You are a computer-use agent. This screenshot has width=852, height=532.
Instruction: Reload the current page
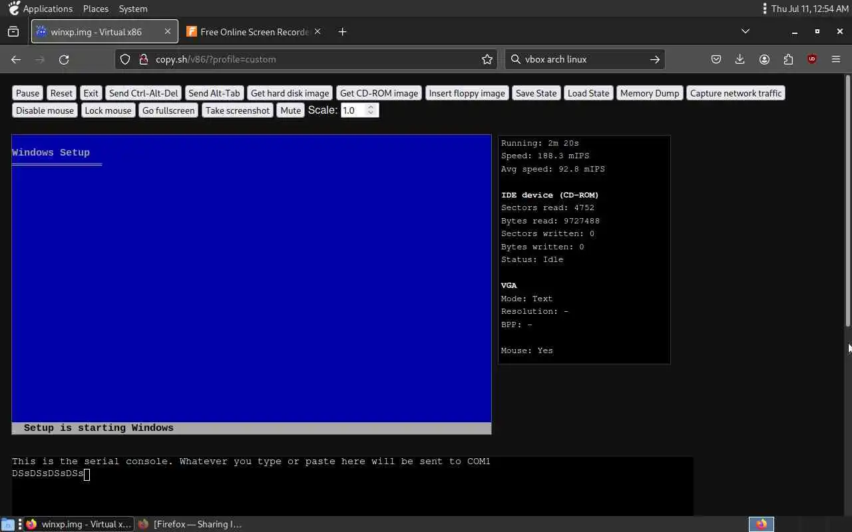(64, 59)
